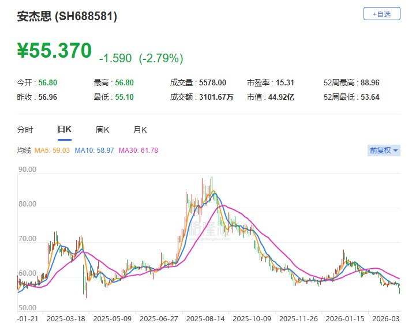Click the 安杰思 (SH688581) stock title
The image size is (412, 327).
click(x=67, y=17)
